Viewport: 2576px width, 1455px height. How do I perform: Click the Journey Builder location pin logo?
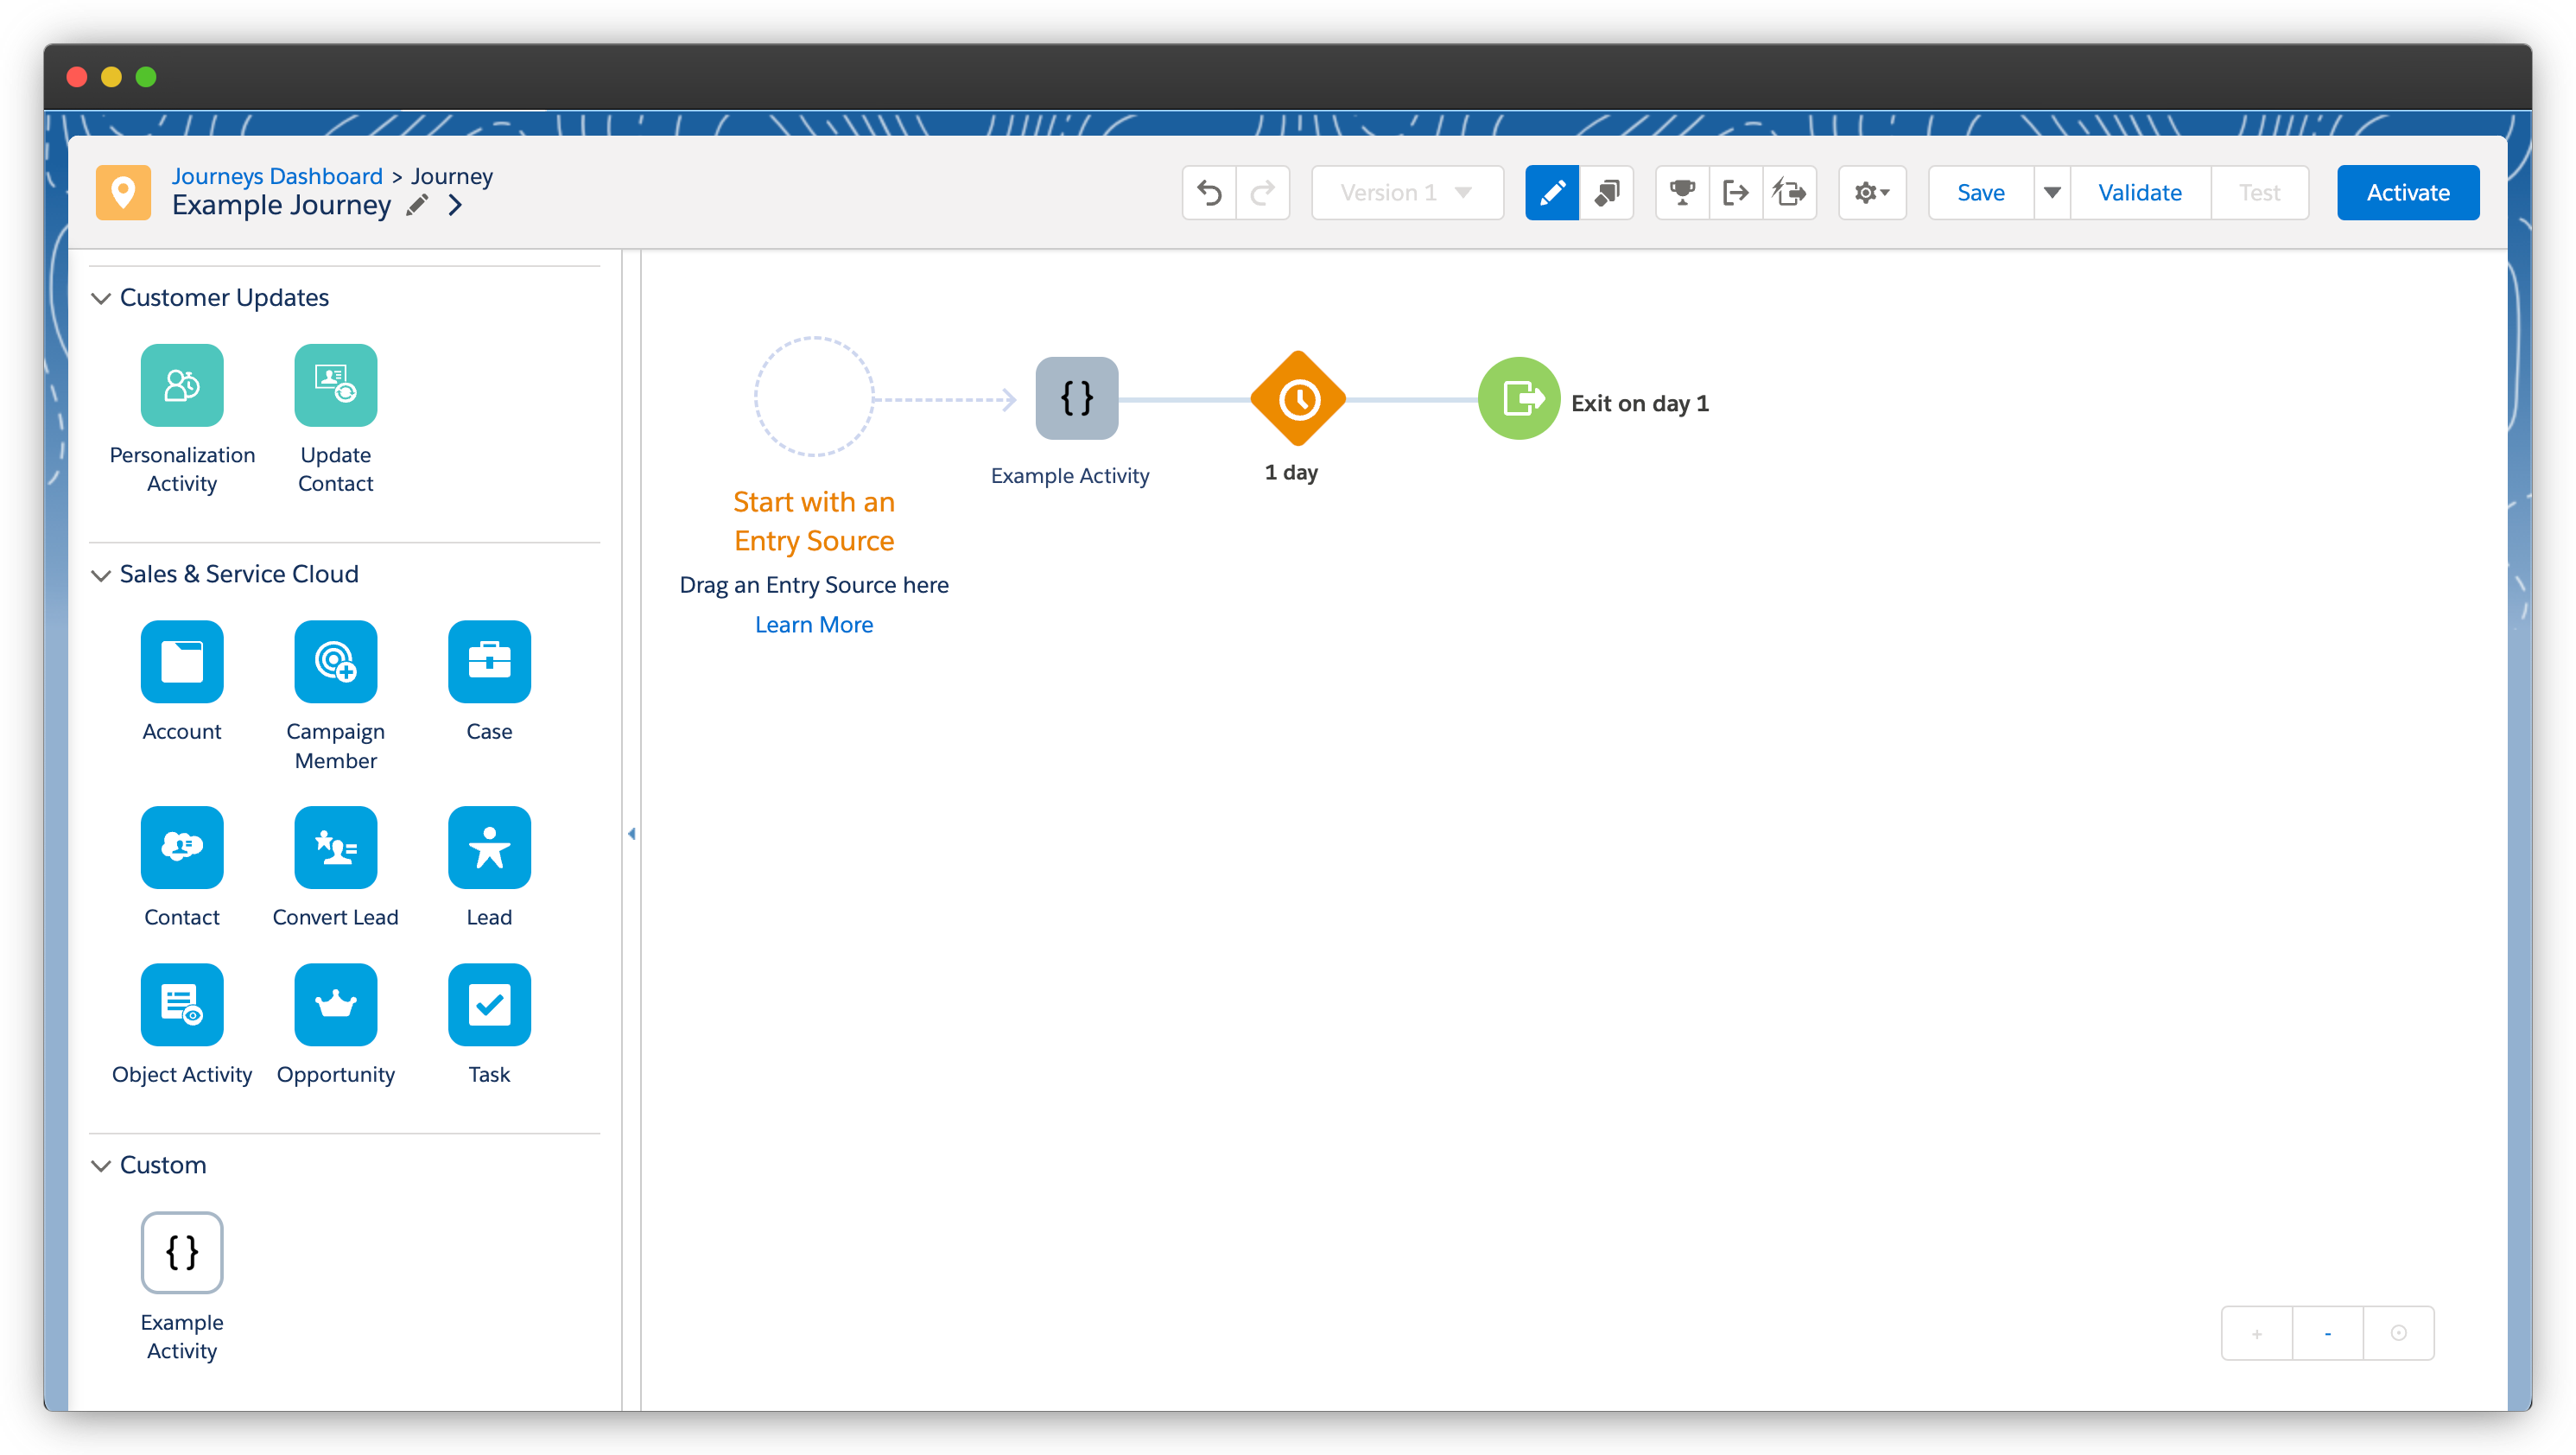(123, 192)
